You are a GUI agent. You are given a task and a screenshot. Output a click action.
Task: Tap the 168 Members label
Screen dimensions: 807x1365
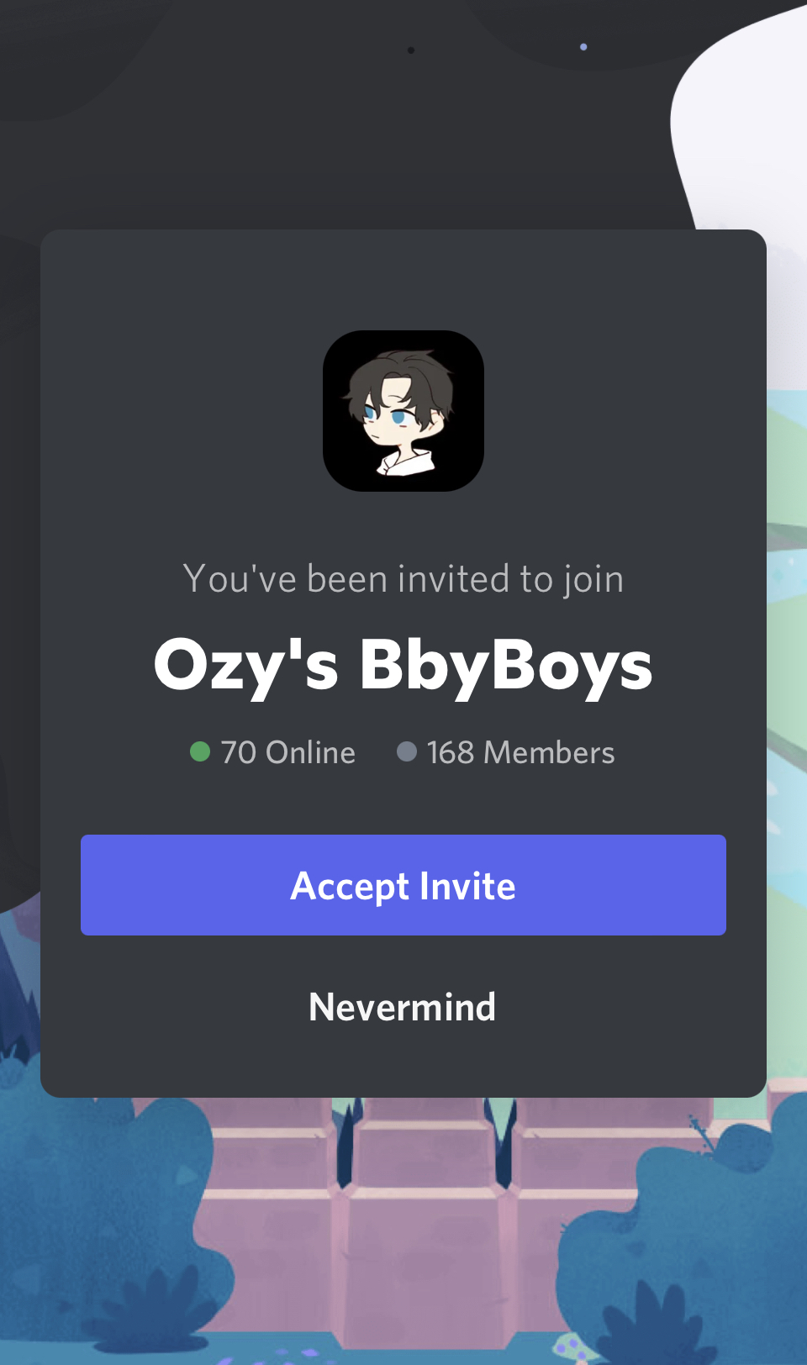(x=520, y=752)
